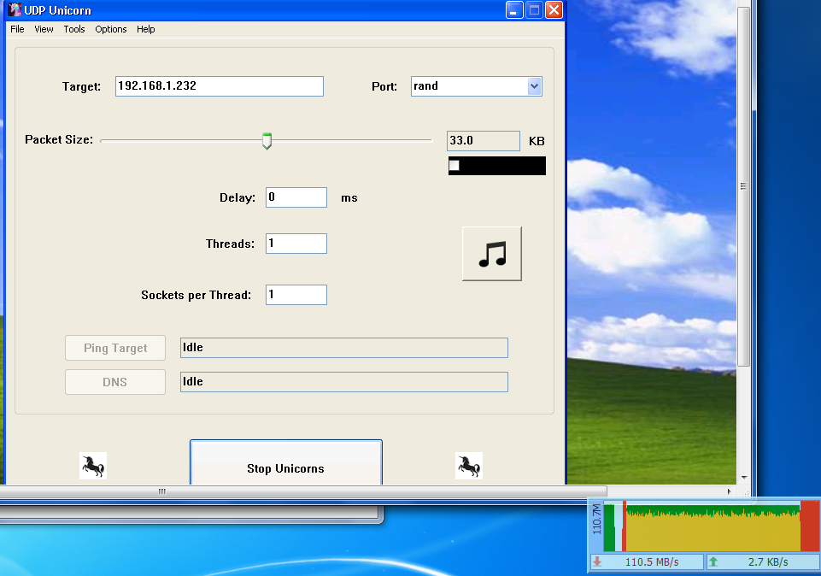Click the packet size 33.0 KB field
Viewport: 821px width, 576px height.
pyautogui.click(x=484, y=141)
